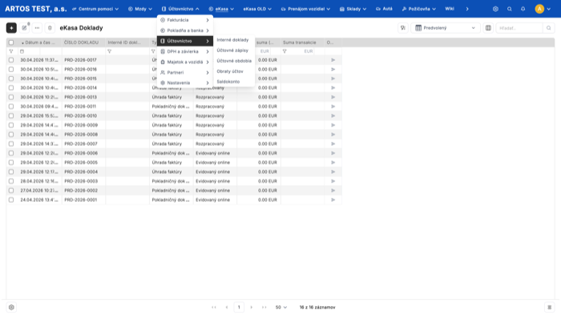Check the row PRD-2026-0001

tap(11, 200)
